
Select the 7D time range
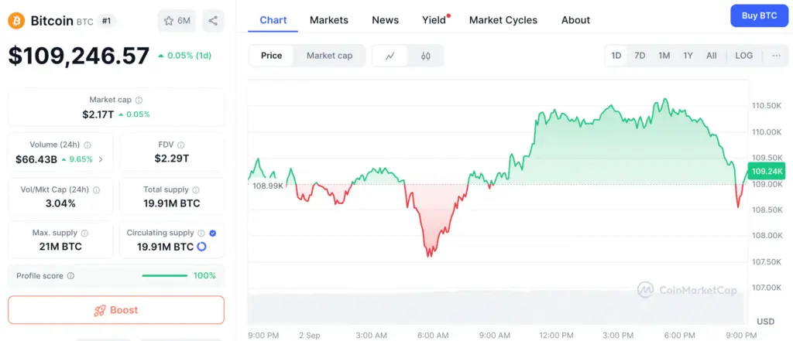tap(640, 56)
